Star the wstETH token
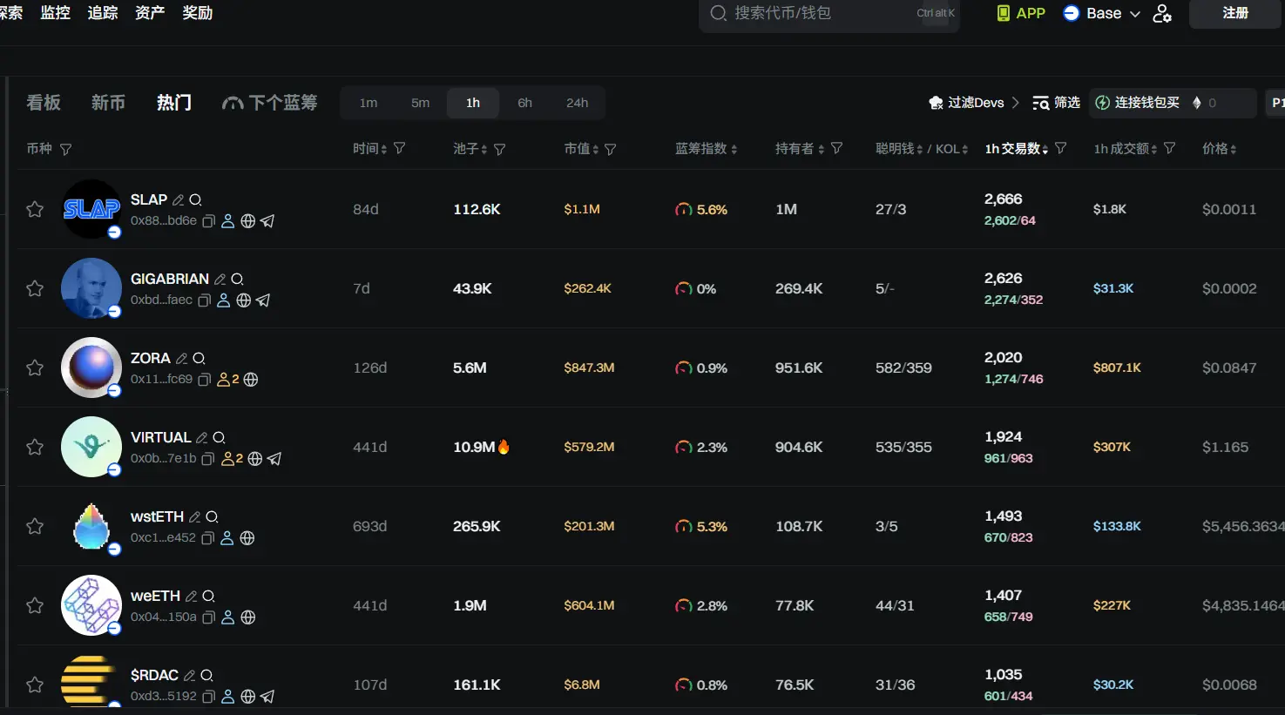This screenshot has height=715, width=1285. 35,526
